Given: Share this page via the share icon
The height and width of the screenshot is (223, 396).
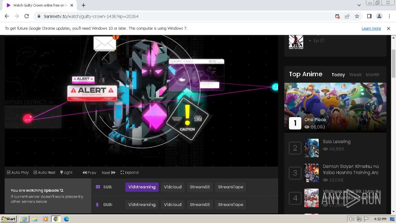Looking at the screenshot, I should click(x=347, y=16).
